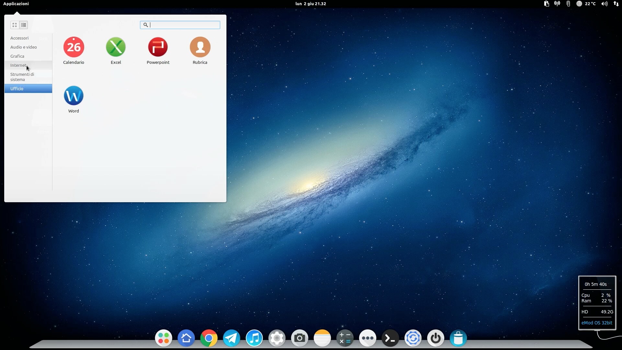Open the music player in the dock

[254, 338]
